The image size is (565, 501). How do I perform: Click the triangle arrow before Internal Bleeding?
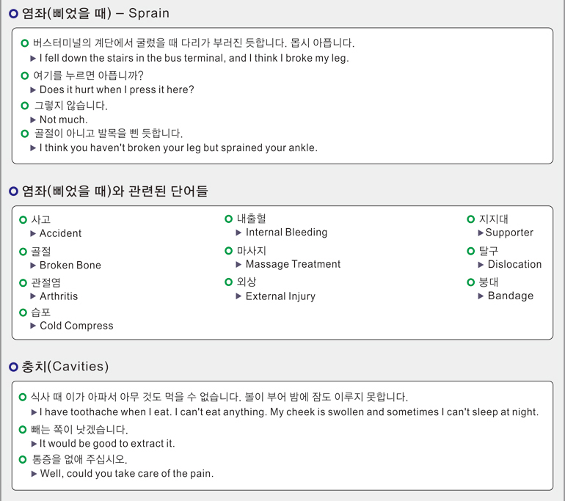coord(238,233)
